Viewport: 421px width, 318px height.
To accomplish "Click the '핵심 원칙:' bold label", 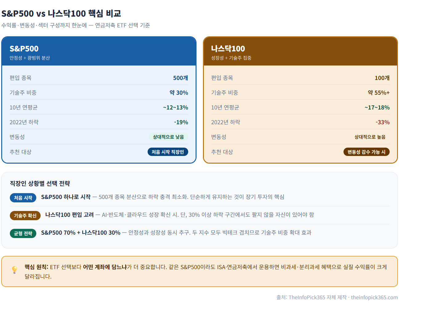I will (36, 267).
